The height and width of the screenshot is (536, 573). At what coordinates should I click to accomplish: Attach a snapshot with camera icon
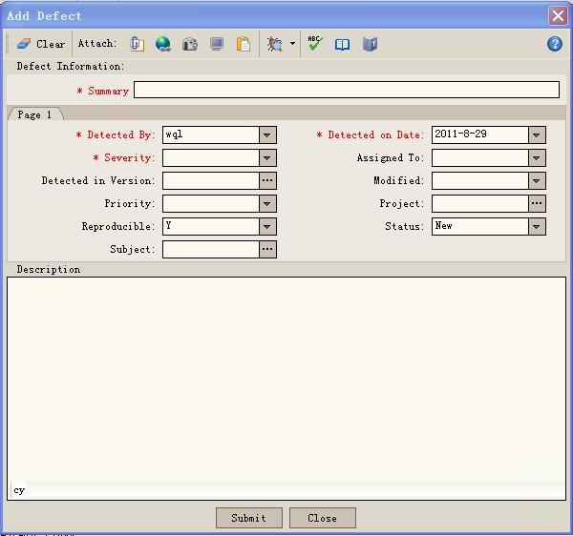(x=190, y=44)
